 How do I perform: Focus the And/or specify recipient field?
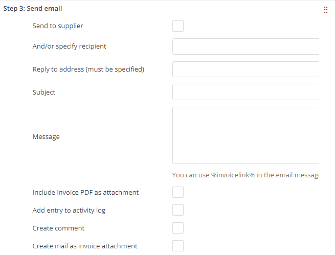[245, 47]
